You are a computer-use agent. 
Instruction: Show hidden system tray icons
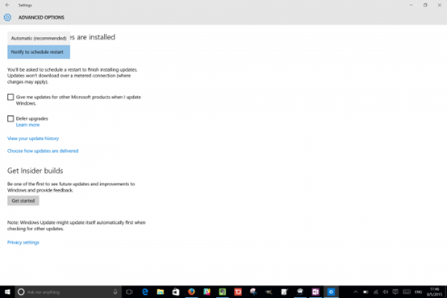[356, 292]
